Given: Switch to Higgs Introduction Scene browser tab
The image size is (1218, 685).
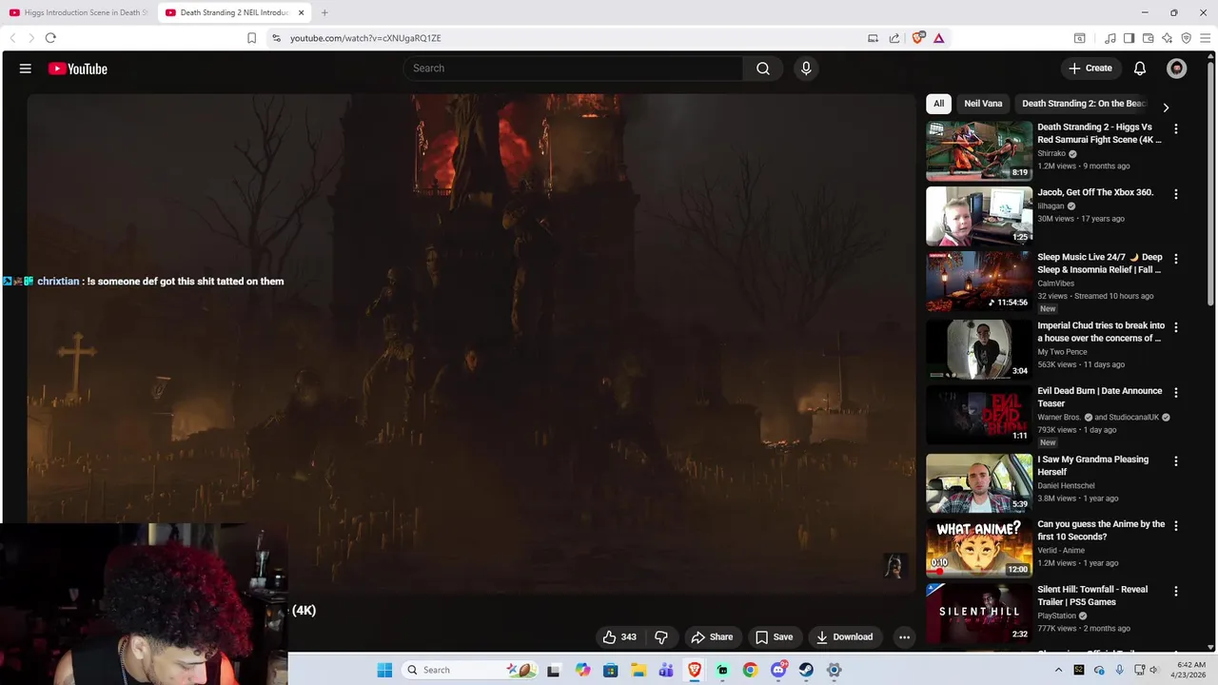Looking at the screenshot, I should pos(79,12).
